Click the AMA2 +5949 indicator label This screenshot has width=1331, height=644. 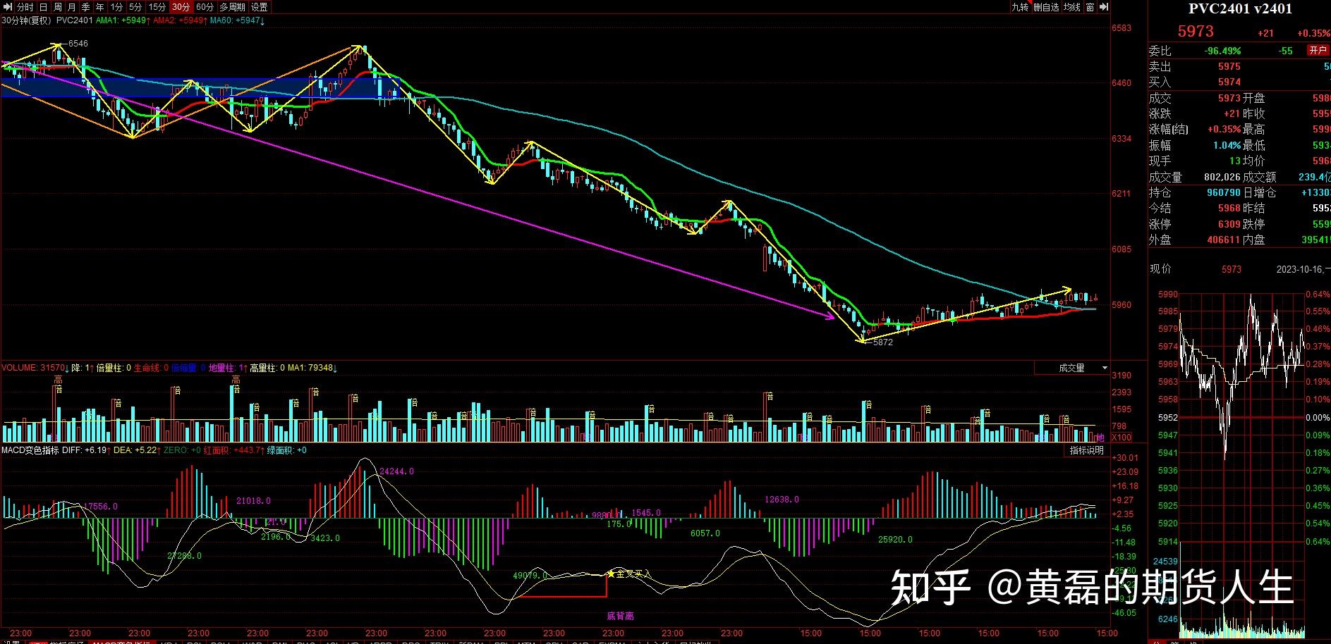[181, 20]
